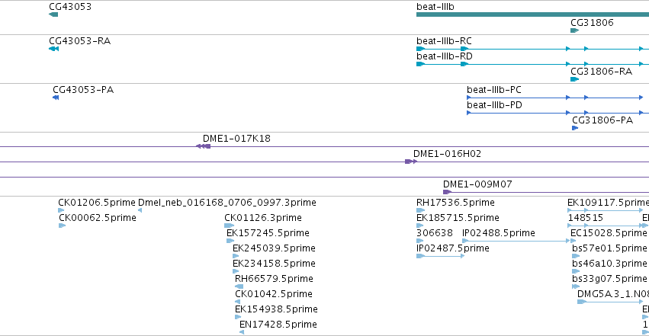The image size is (649, 336).
Task: Select the EK185715.5prime arrow glyph
Action: point(419,226)
